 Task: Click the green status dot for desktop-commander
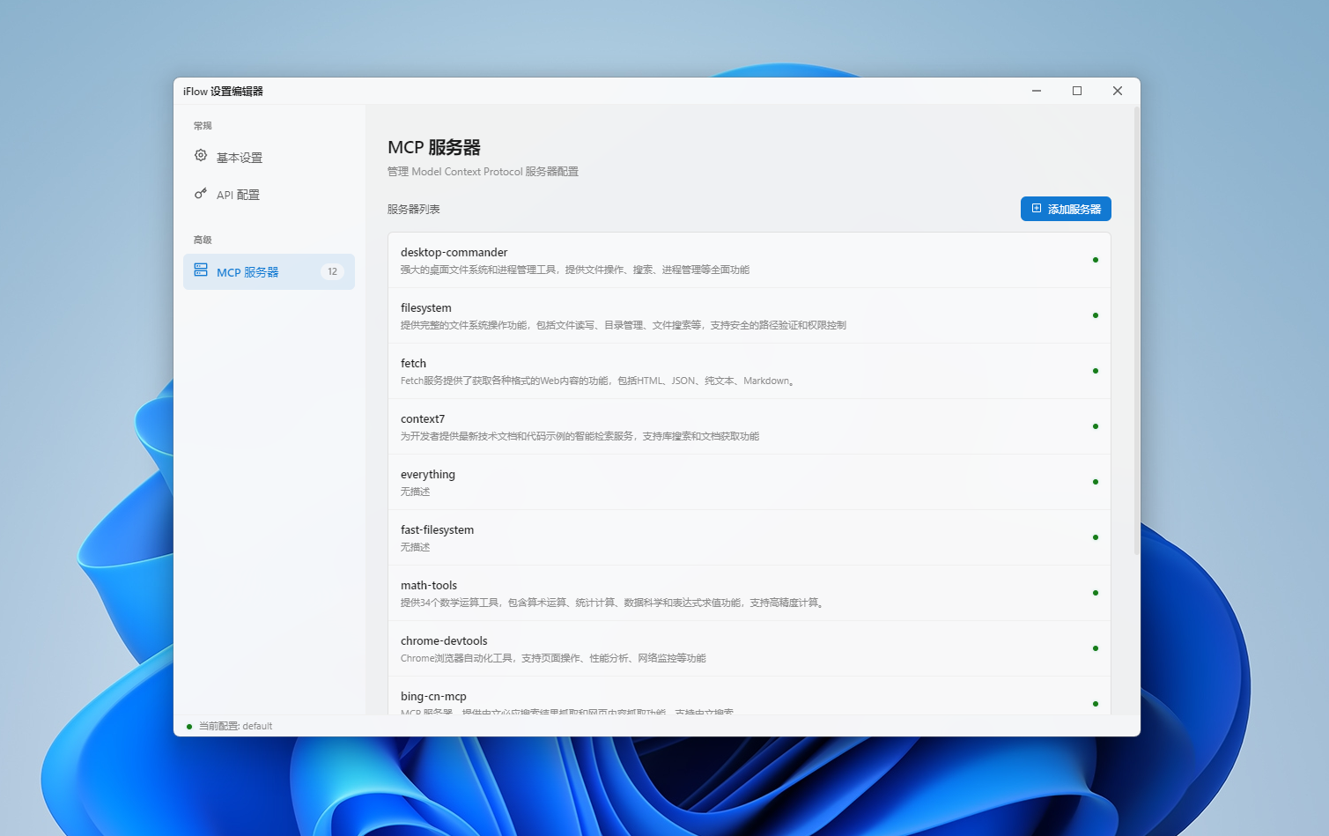pyautogui.click(x=1095, y=260)
